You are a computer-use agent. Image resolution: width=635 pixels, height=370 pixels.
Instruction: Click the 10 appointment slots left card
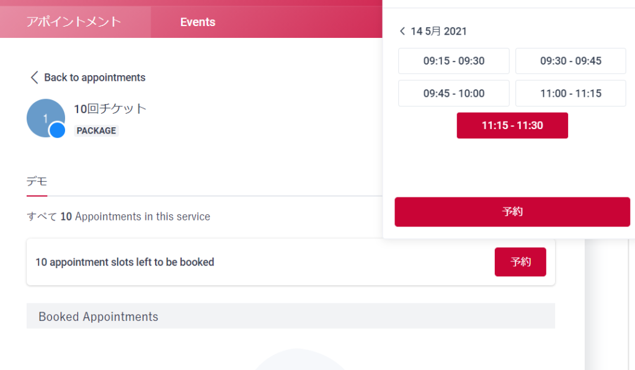(x=291, y=262)
